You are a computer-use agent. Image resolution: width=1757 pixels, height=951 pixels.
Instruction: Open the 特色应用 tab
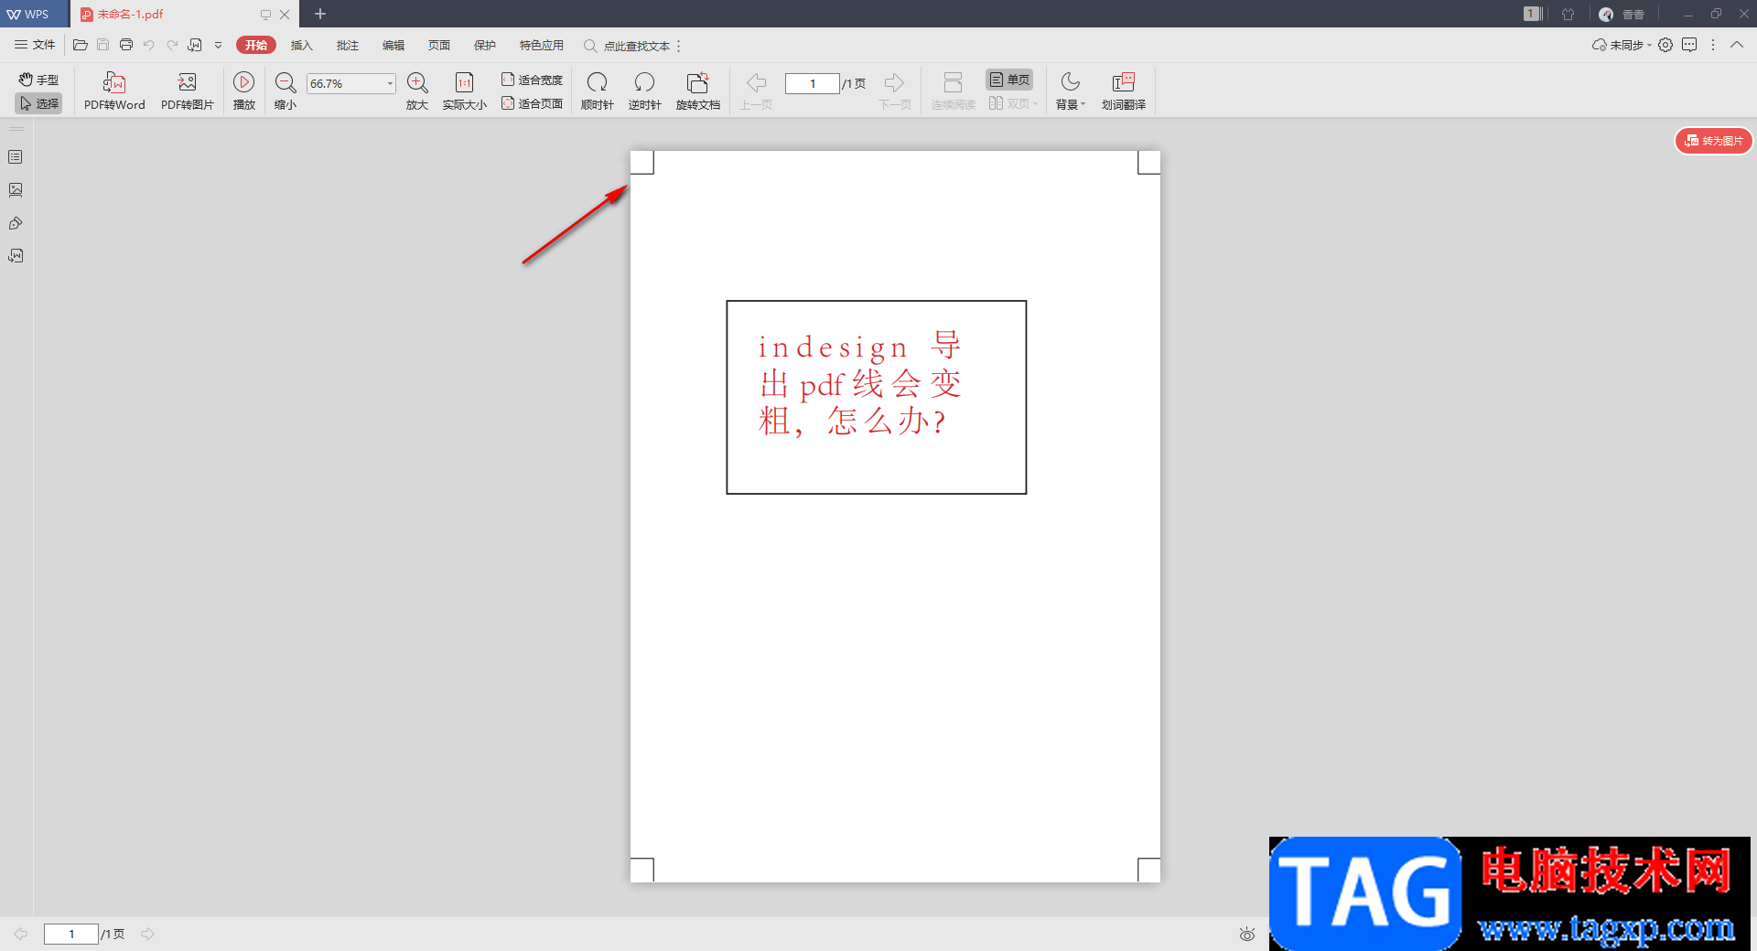click(x=542, y=45)
